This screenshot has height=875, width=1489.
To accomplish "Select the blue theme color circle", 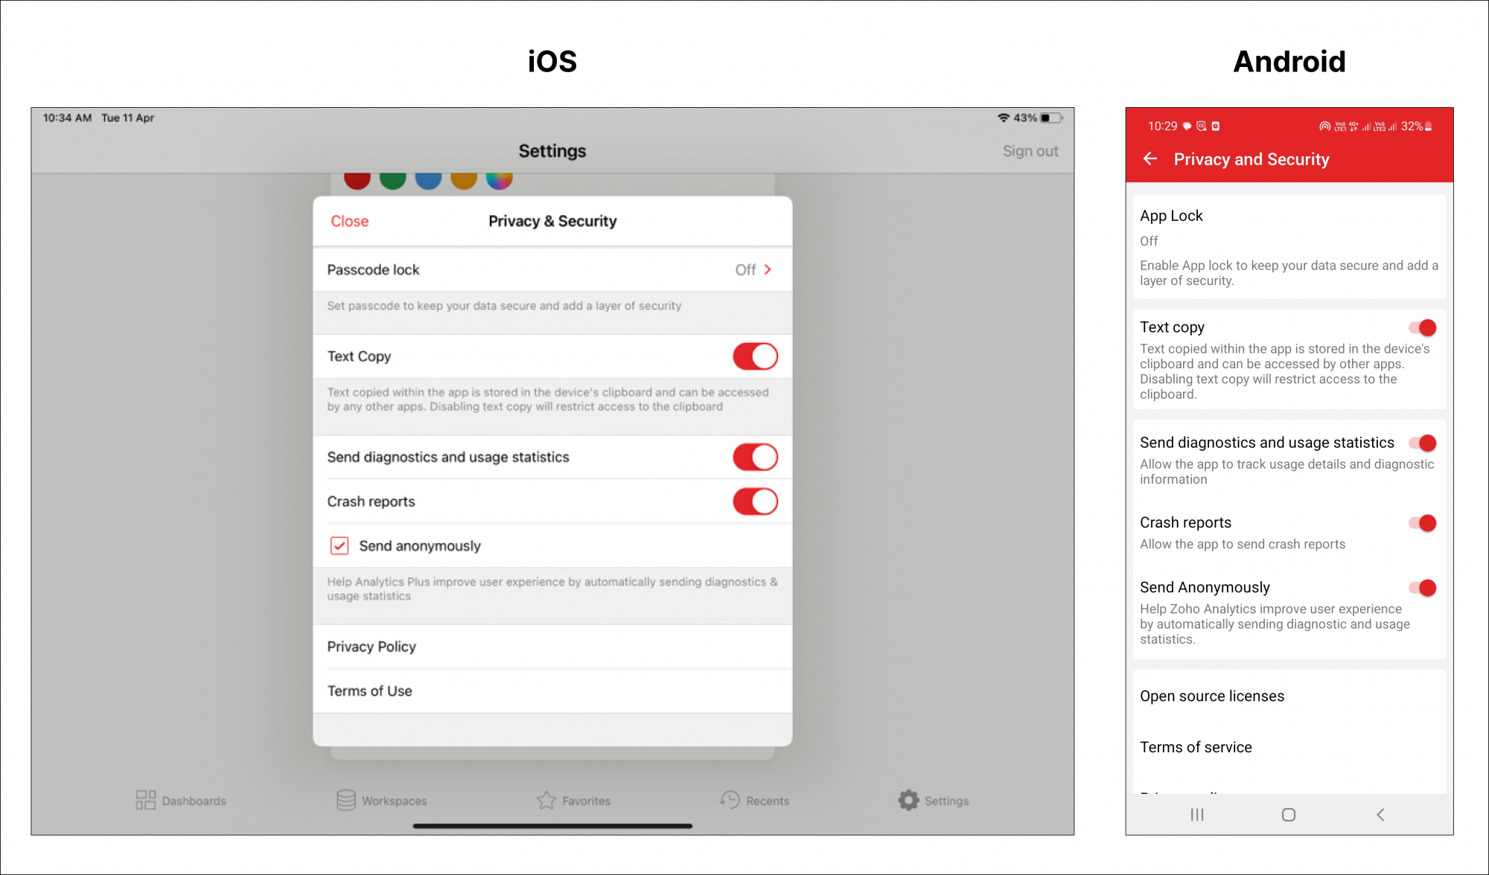I will point(428,179).
